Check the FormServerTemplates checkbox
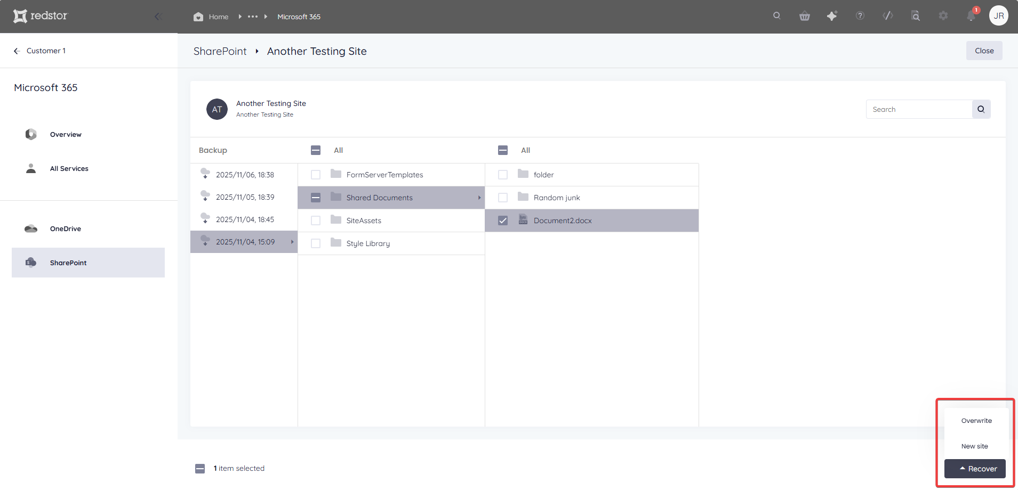This screenshot has width=1018, height=490. point(316,175)
